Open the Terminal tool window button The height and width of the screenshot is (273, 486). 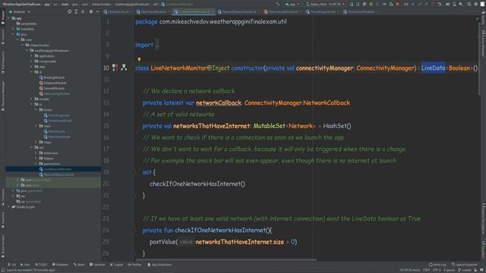click(97, 265)
